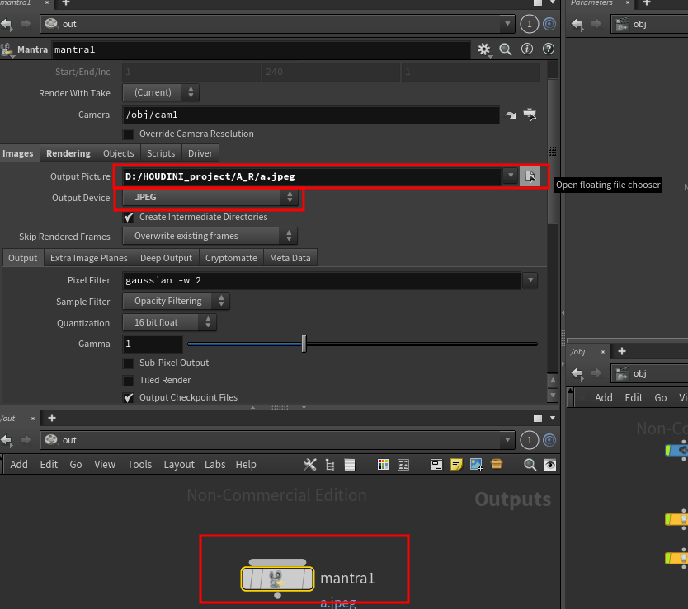Click the Pixel Filter text field
The width and height of the screenshot is (688, 609).
click(322, 280)
